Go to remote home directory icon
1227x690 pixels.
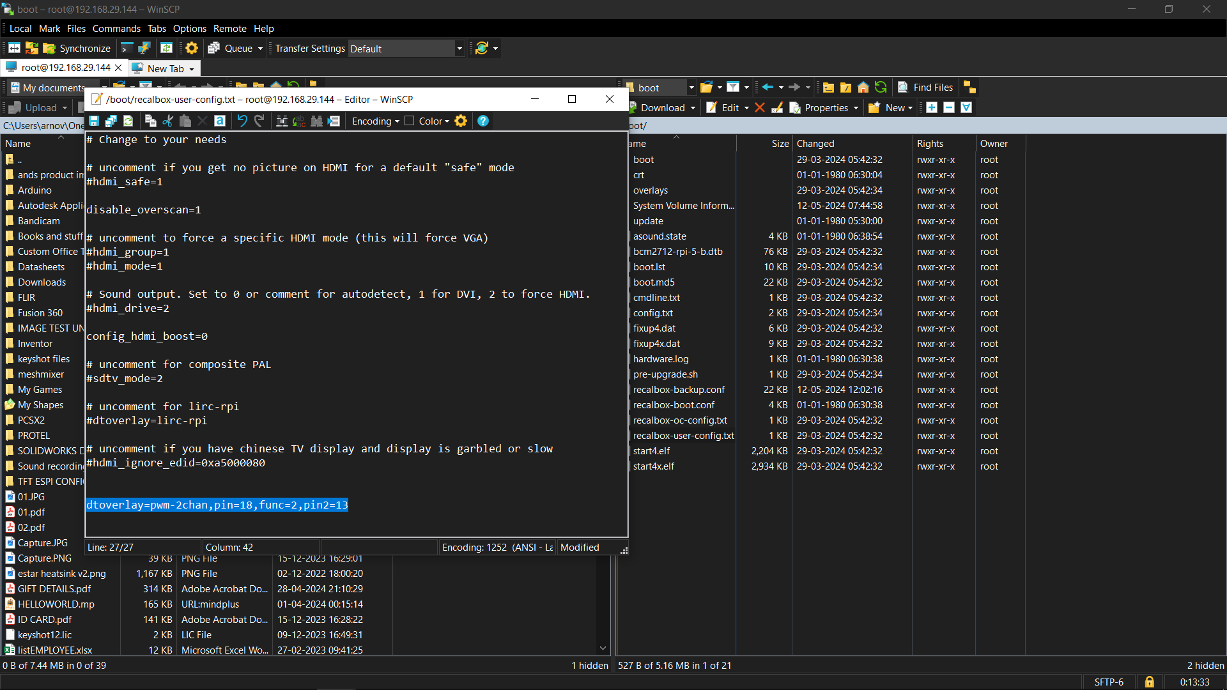tap(863, 88)
